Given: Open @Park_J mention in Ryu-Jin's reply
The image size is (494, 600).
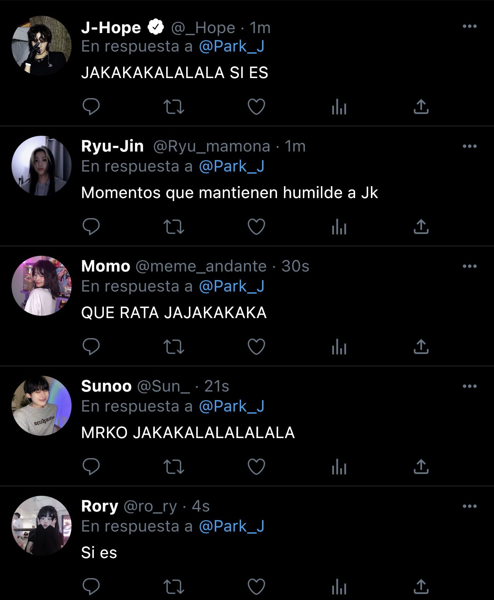Looking at the screenshot, I should point(232,166).
